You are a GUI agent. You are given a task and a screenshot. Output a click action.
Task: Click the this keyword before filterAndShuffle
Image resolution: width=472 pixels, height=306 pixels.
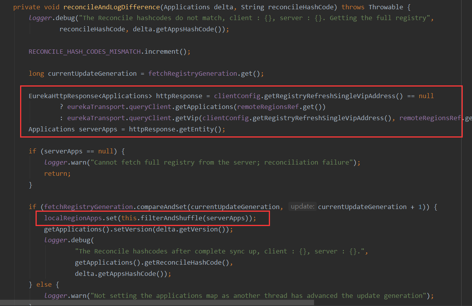pyautogui.click(x=129, y=218)
